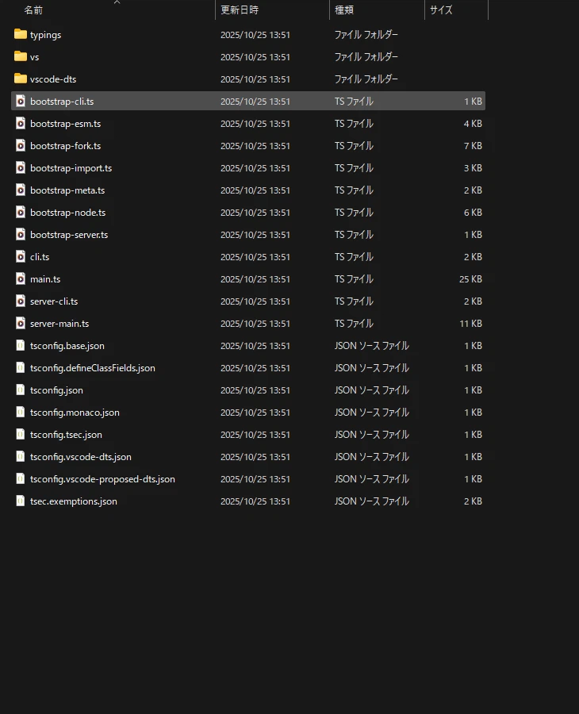Click the bootstrap-fork.ts file icon

tap(21, 145)
